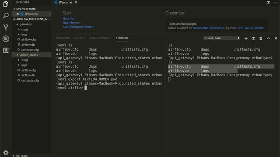The image size is (280, 157).
Task: Select the Terminal tab
Action: (x=122, y=38)
